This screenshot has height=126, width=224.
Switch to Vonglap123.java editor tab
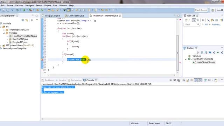tap(52, 16)
